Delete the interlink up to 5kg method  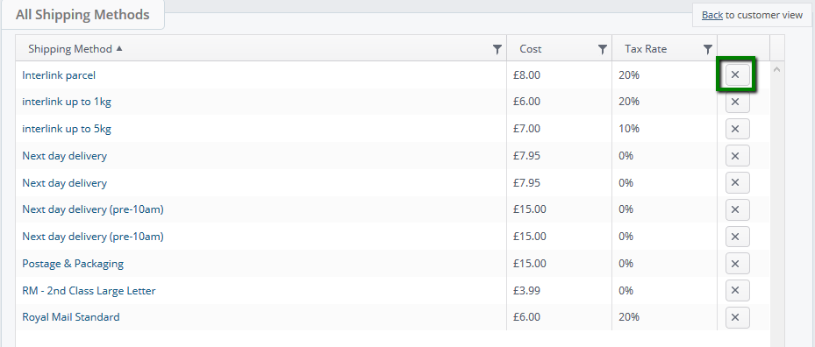pyautogui.click(x=737, y=129)
